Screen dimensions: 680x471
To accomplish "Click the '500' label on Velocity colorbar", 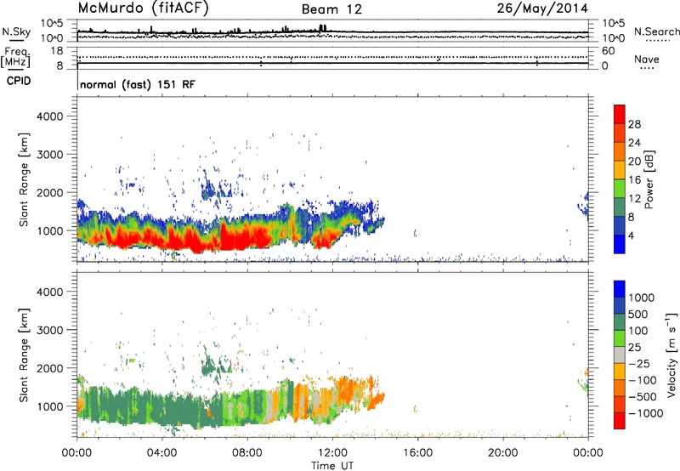I will tap(637, 314).
